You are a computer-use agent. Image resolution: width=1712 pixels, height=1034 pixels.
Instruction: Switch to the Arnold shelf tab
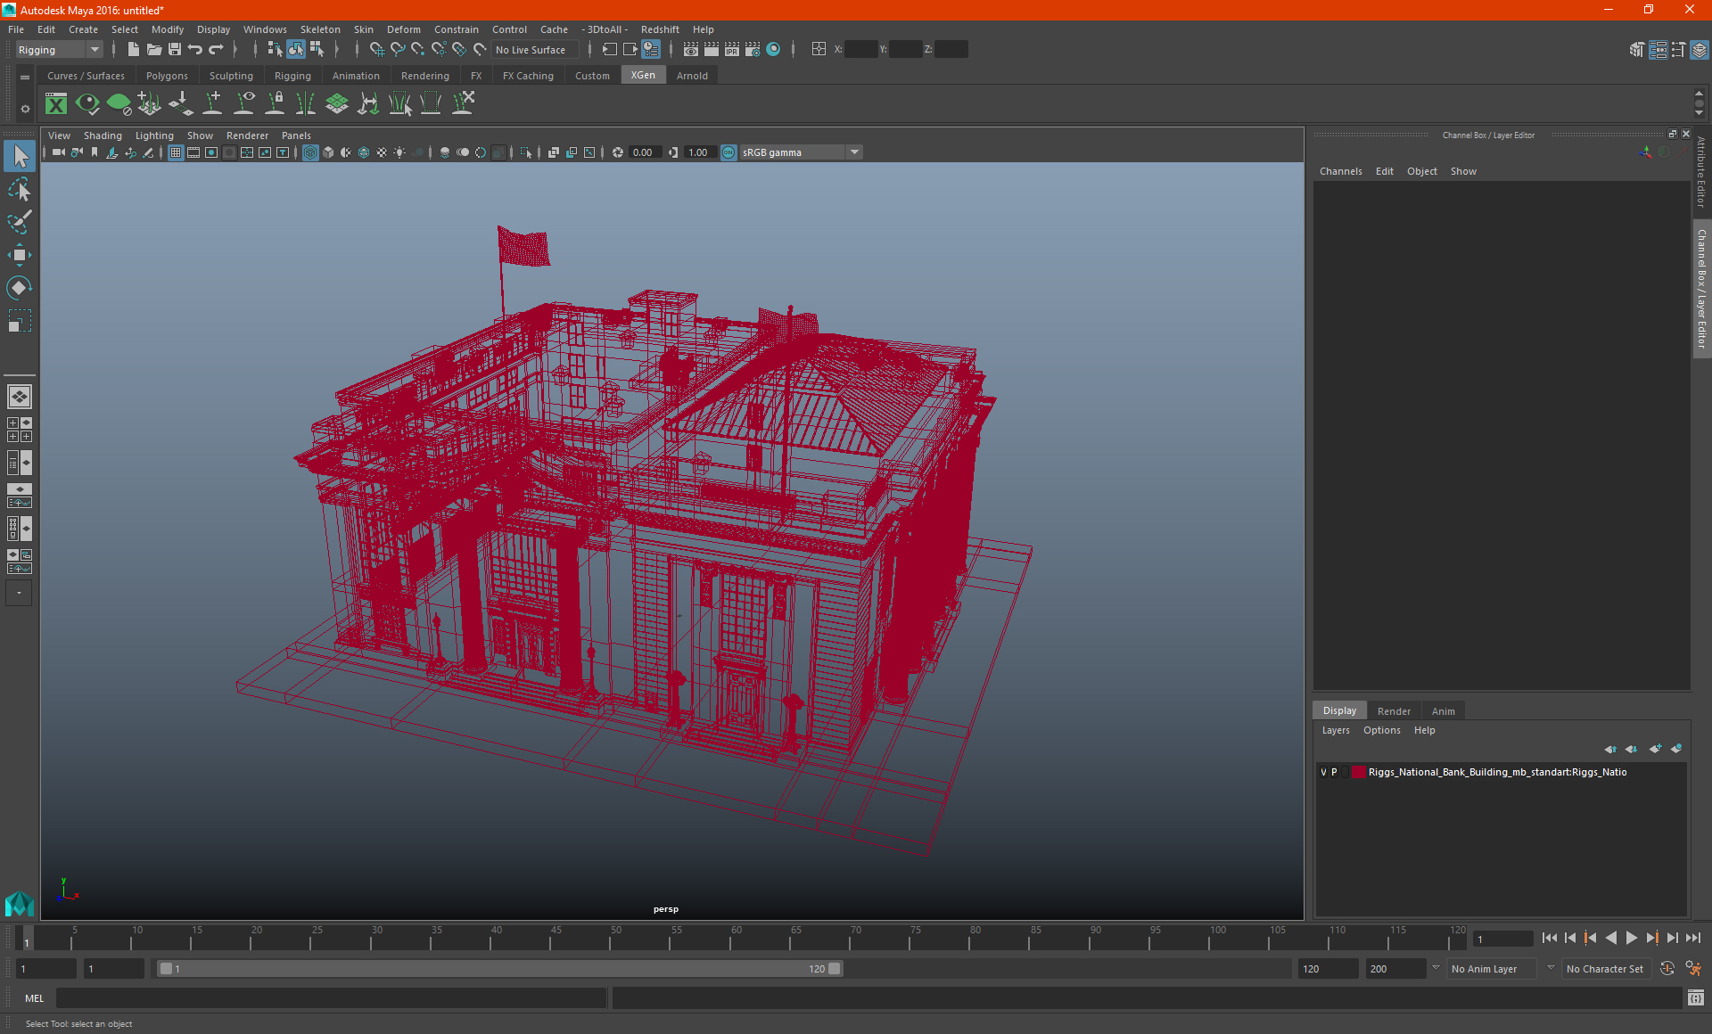[x=692, y=76]
